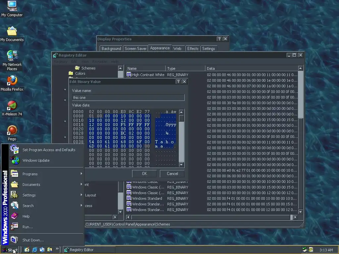The image size is (339, 254).
Task: Click the Start button on the taskbar
Action: [10, 250]
